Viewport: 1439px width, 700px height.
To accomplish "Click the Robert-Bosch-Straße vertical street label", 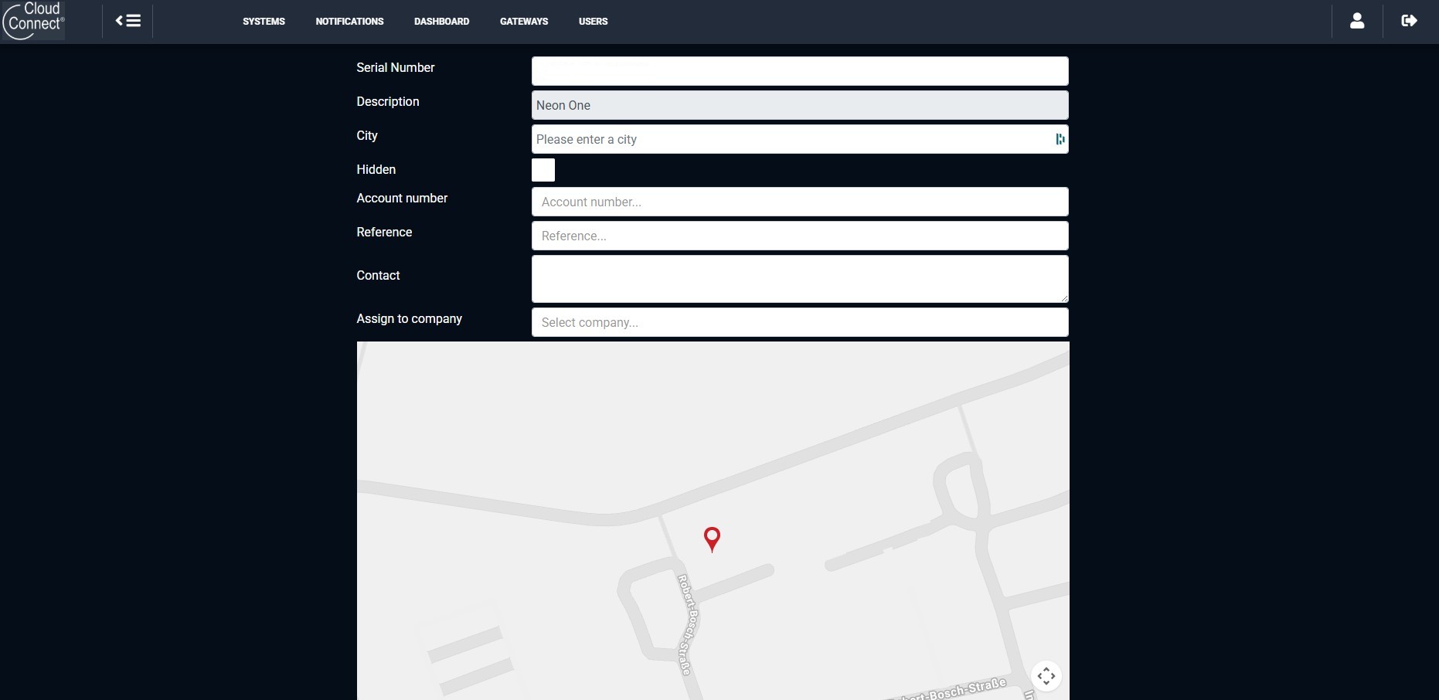I will tap(687, 625).
